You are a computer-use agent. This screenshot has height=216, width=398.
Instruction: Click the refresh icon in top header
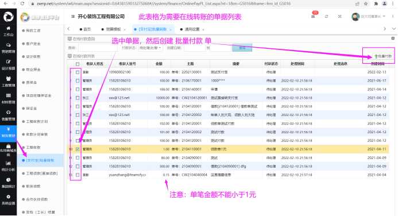326,16
